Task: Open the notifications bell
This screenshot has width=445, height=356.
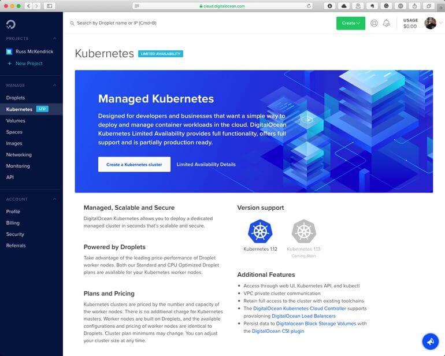Action: pos(387,23)
